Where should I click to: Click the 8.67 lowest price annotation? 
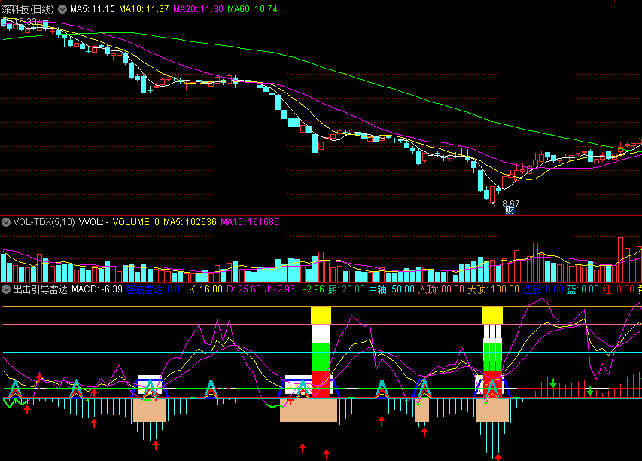(x=510, y=203)
